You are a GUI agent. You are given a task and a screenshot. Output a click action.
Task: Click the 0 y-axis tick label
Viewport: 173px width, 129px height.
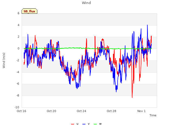click(18, 48)
